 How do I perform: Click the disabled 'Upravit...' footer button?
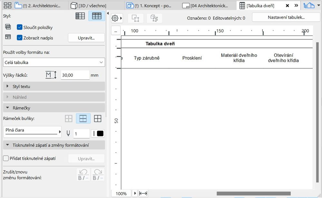click(x=86, y=159)
